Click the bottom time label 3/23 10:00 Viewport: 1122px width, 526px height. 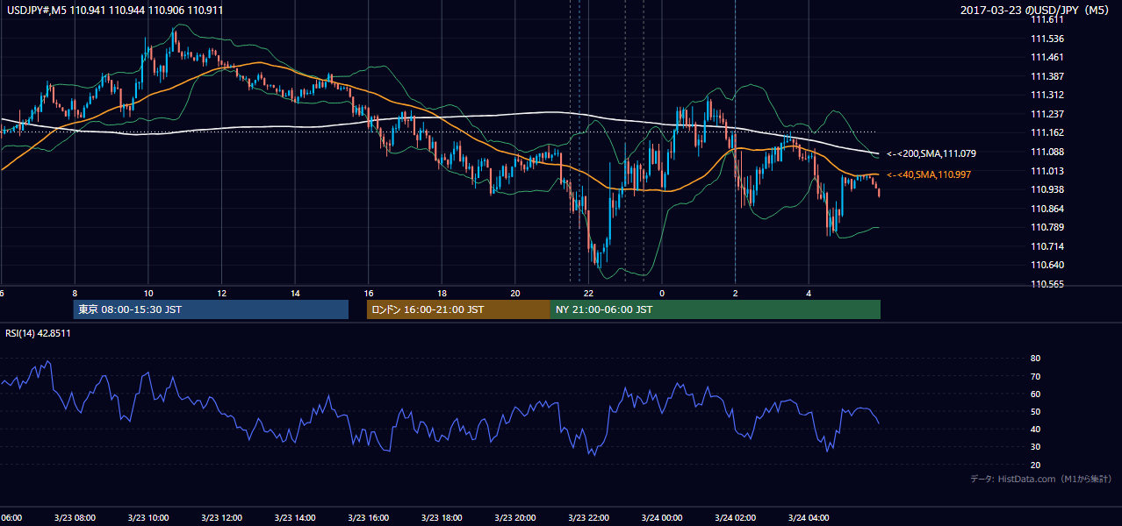click(148, 517)
